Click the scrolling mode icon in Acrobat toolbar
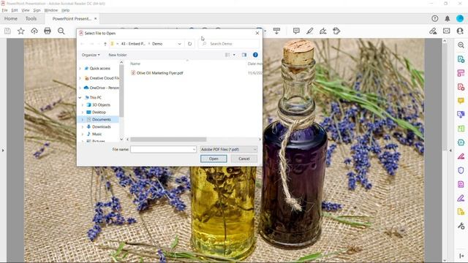Viewport: 468px width, 263px height. coord(276,31)
